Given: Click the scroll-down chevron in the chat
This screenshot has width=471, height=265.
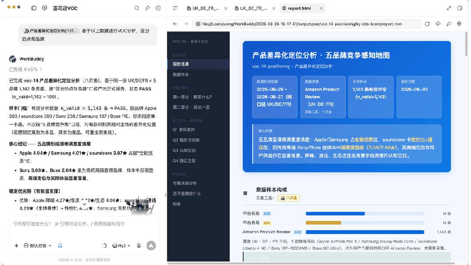Looking at the screenshot, I should pyautogui.click(x=84, y=204).
